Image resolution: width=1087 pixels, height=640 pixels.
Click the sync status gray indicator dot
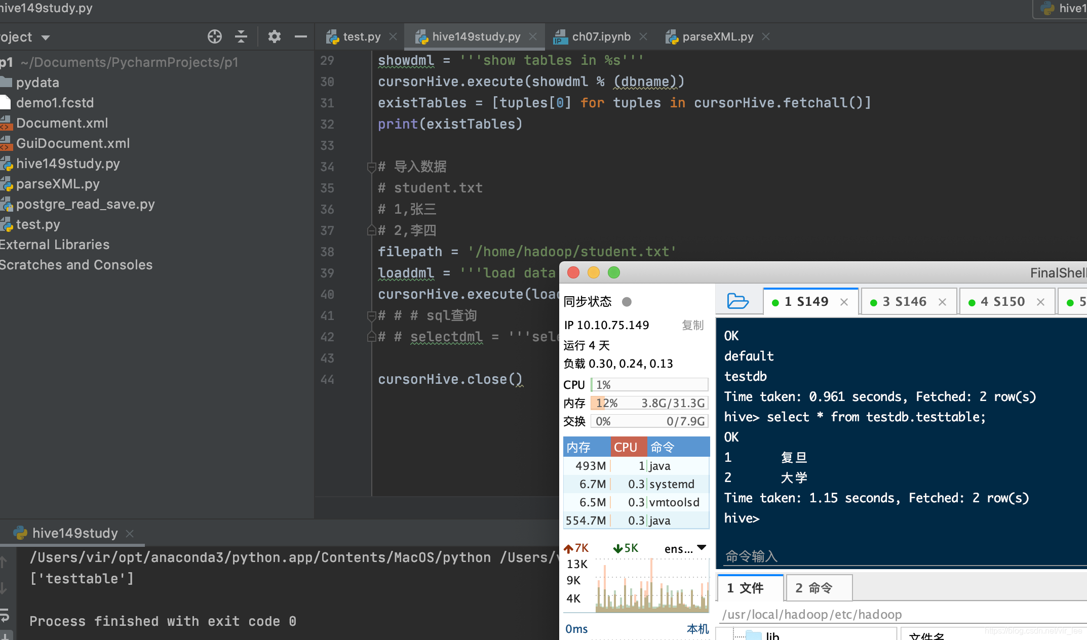627,302
